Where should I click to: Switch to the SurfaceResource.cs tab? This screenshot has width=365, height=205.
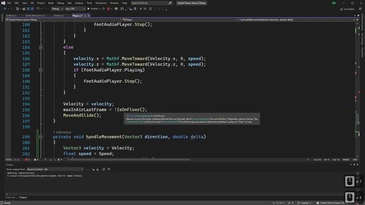35,15
